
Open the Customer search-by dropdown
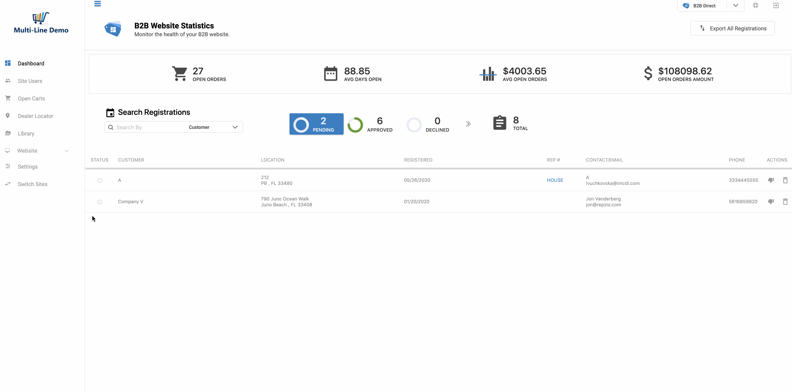point(213,127)
